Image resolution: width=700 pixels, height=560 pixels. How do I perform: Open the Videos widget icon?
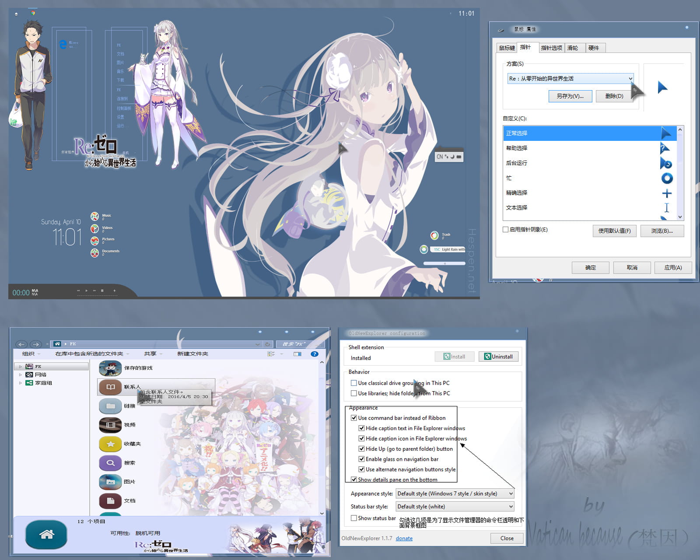[95, 228]
